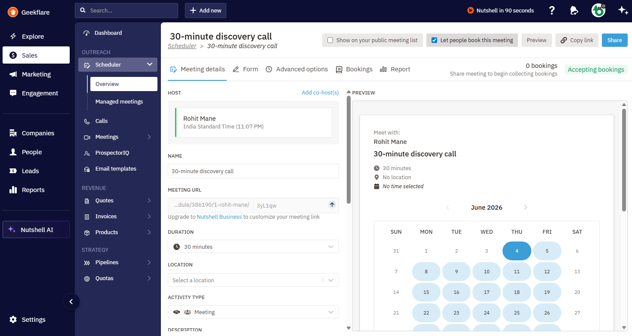Expand the Invoices submenu arrow

(x=149, y=217)
